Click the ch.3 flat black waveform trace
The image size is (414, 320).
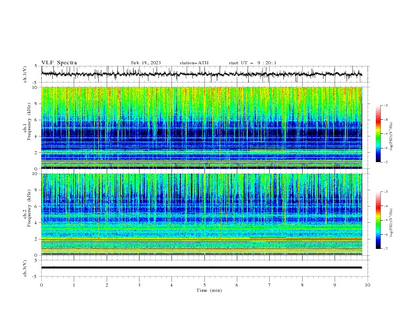pyautogui.click(x=201, y=268)
